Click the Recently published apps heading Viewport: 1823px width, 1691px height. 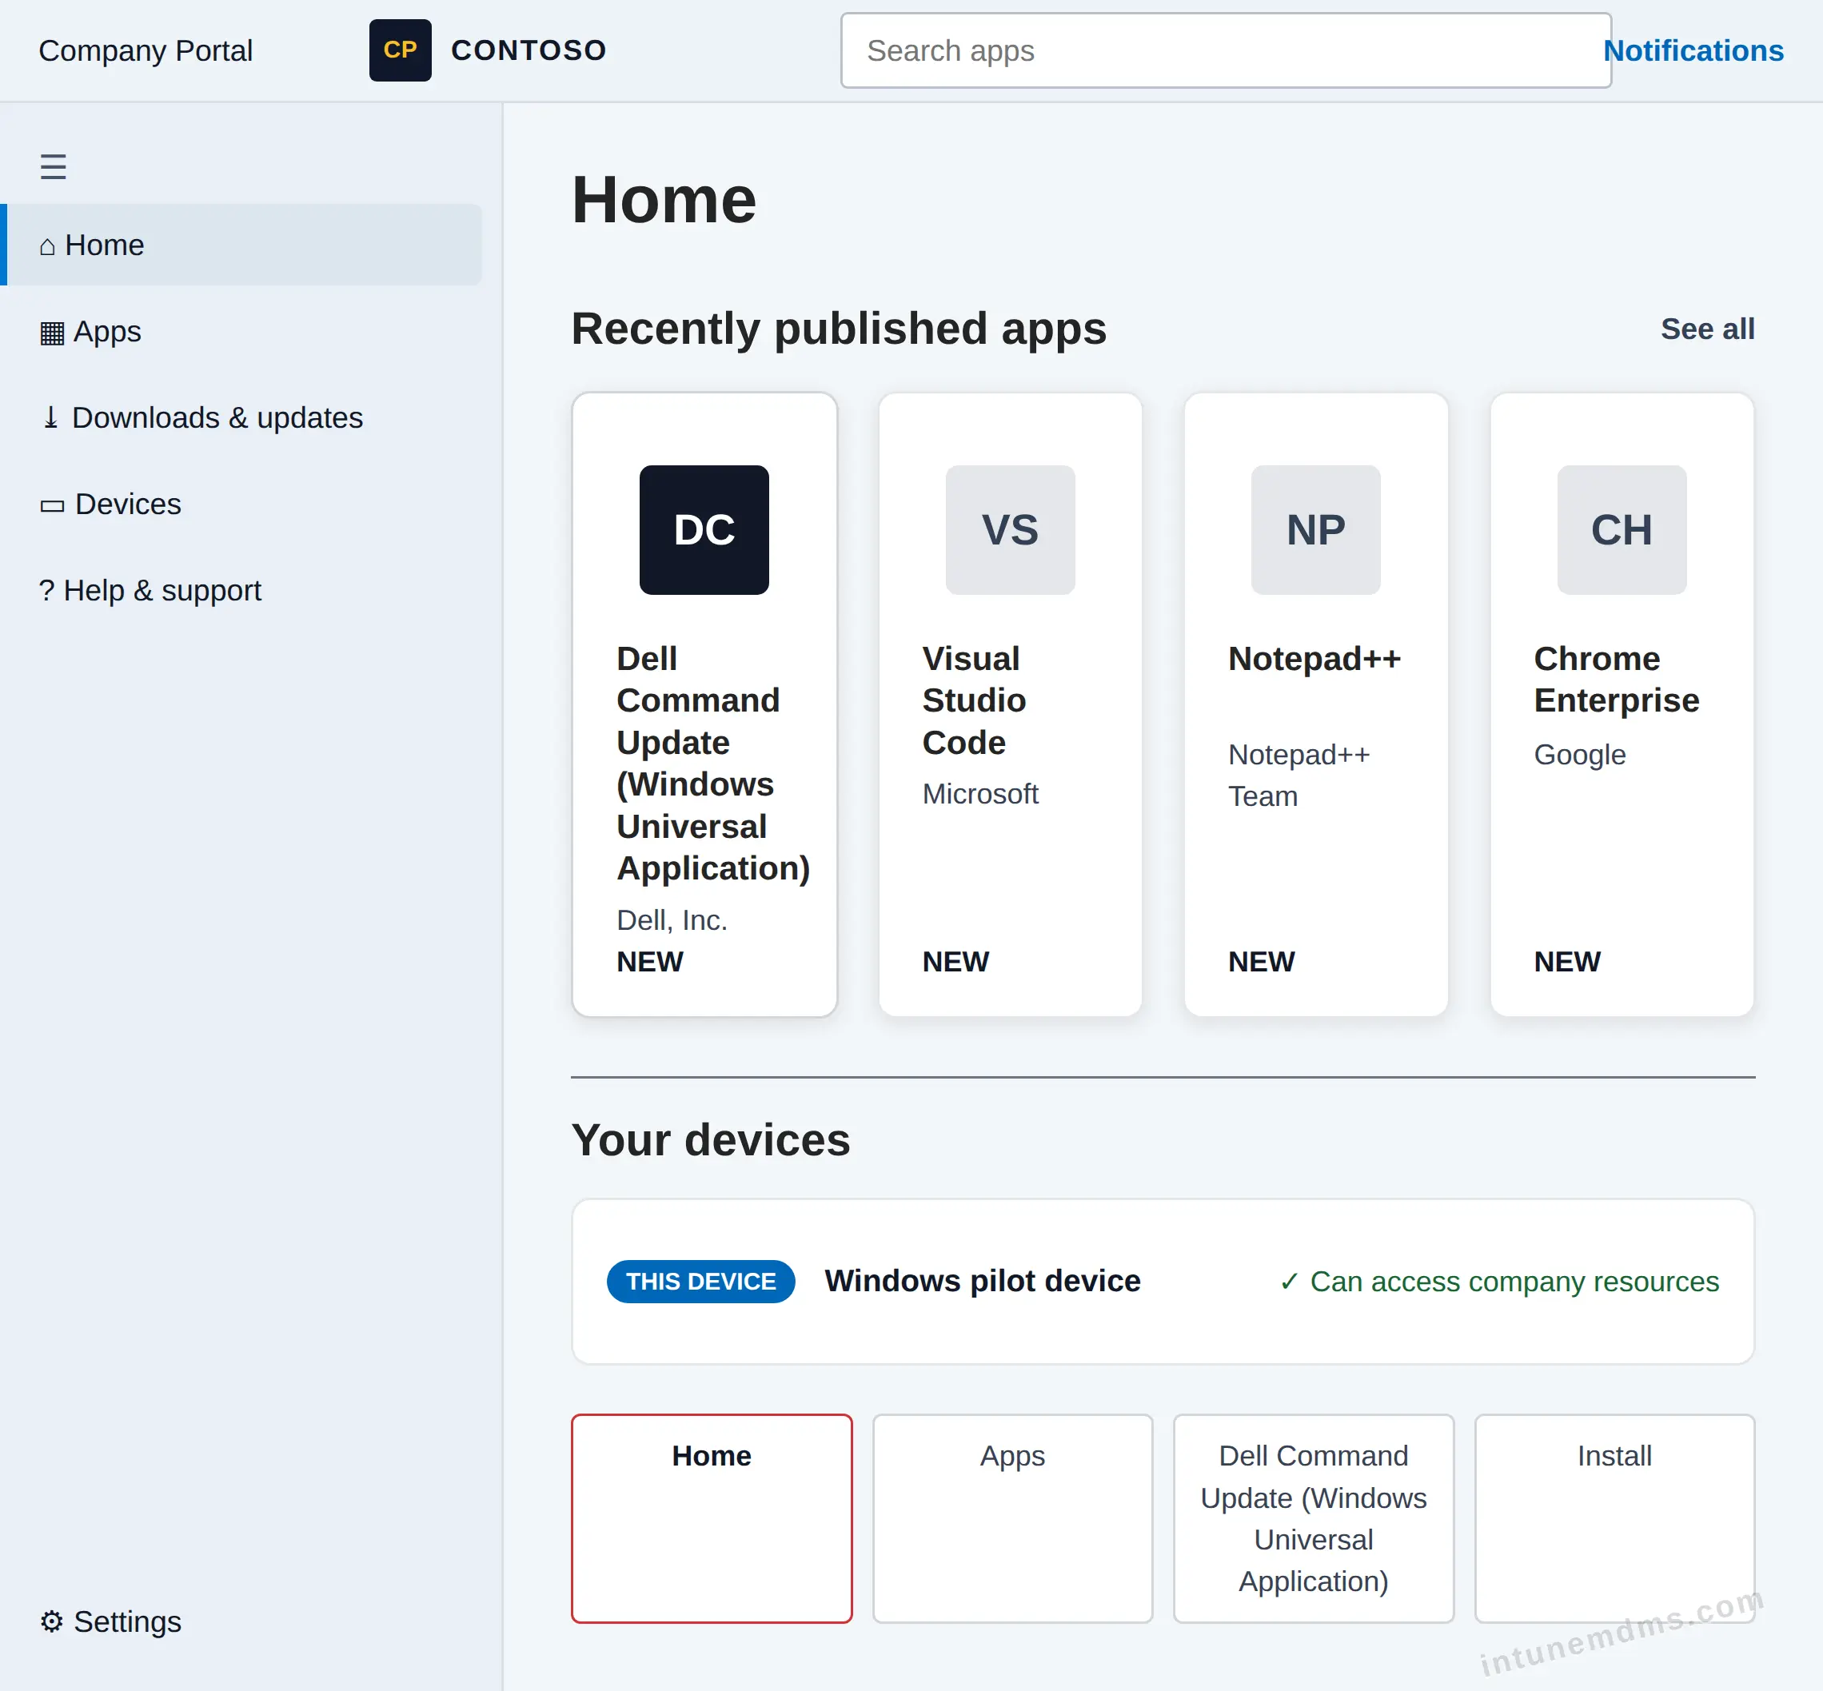(x=838, y=329)
